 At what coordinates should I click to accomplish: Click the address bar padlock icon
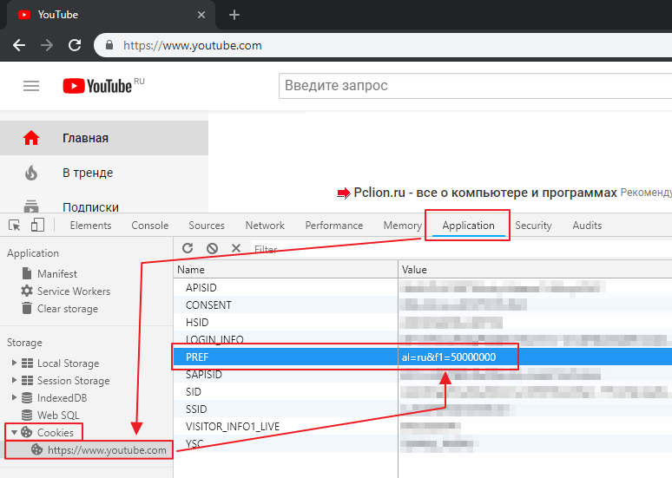109,45
